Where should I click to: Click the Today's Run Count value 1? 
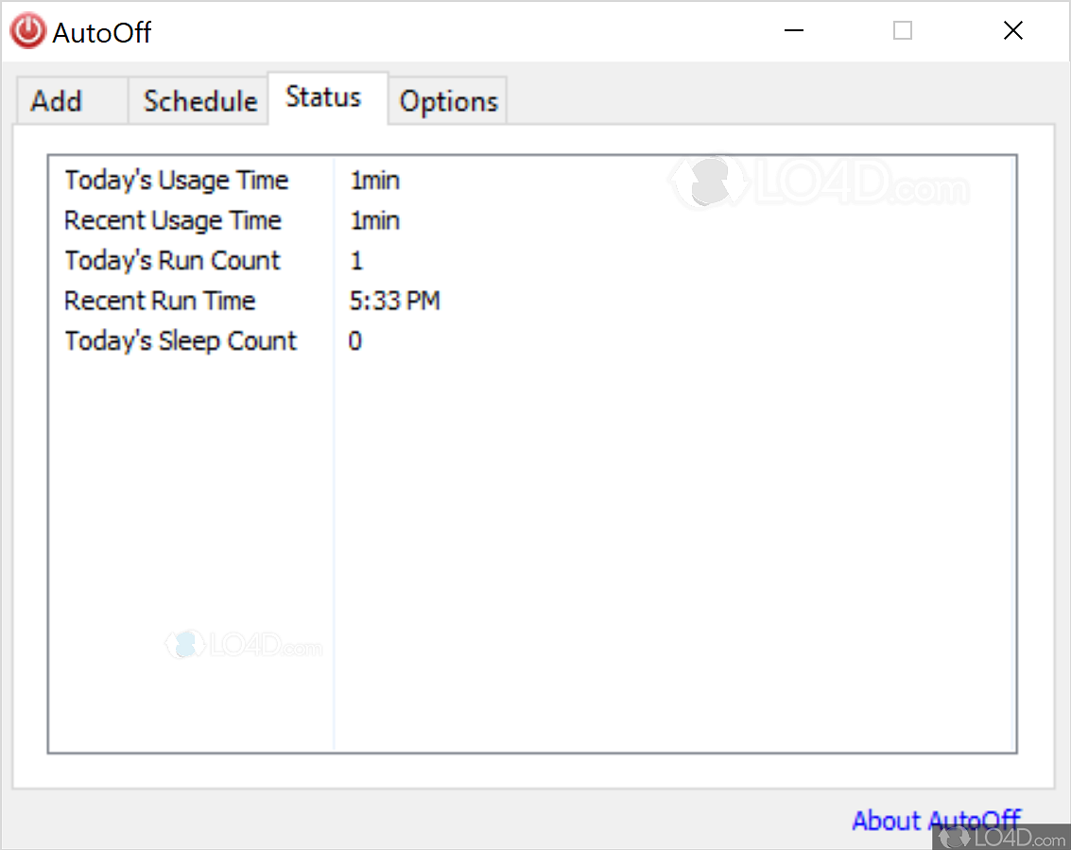point(356,261)
